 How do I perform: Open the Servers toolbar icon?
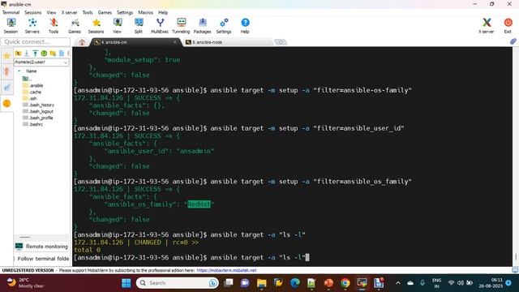pos(32,25)
